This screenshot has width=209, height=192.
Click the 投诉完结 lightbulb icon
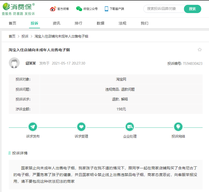click(x=178, y=127)
